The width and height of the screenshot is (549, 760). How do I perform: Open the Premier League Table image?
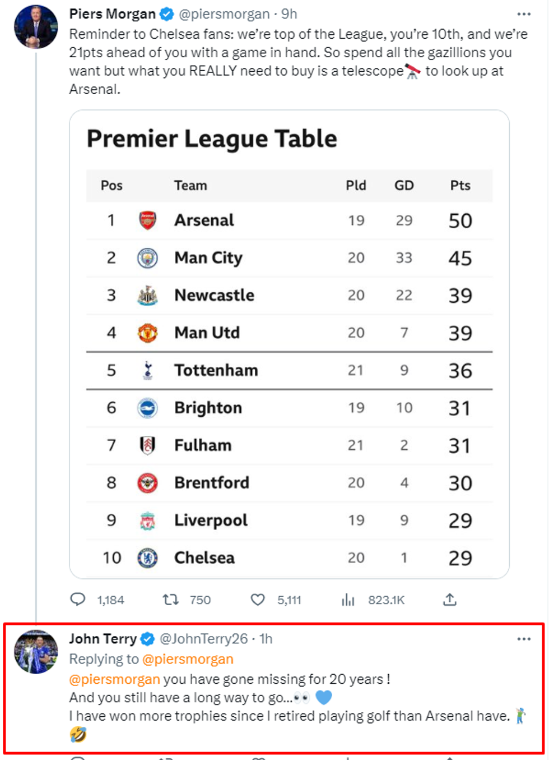[x=289, y=344]
